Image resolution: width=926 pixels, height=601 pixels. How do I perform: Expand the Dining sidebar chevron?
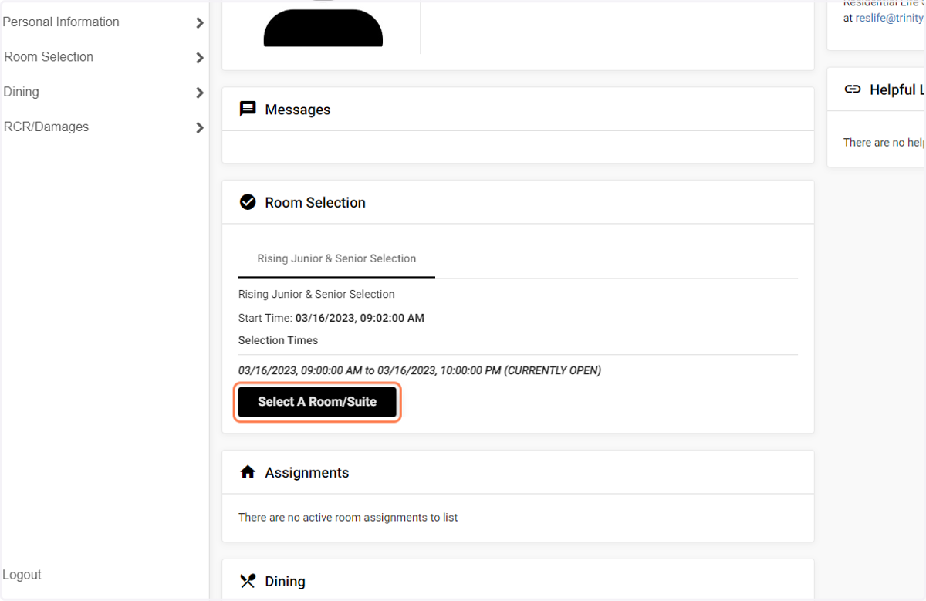(x=200, y=93)
